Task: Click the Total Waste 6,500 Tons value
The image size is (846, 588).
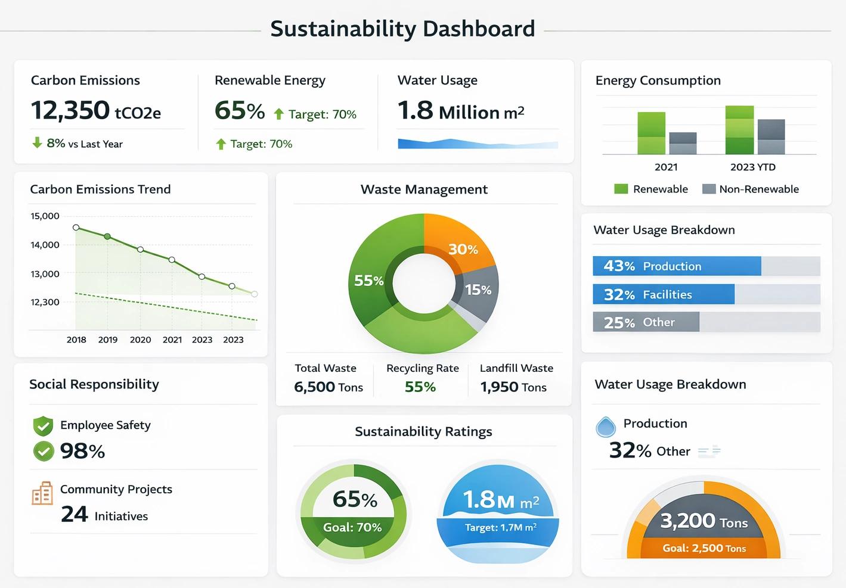Action: pos(329,387)
